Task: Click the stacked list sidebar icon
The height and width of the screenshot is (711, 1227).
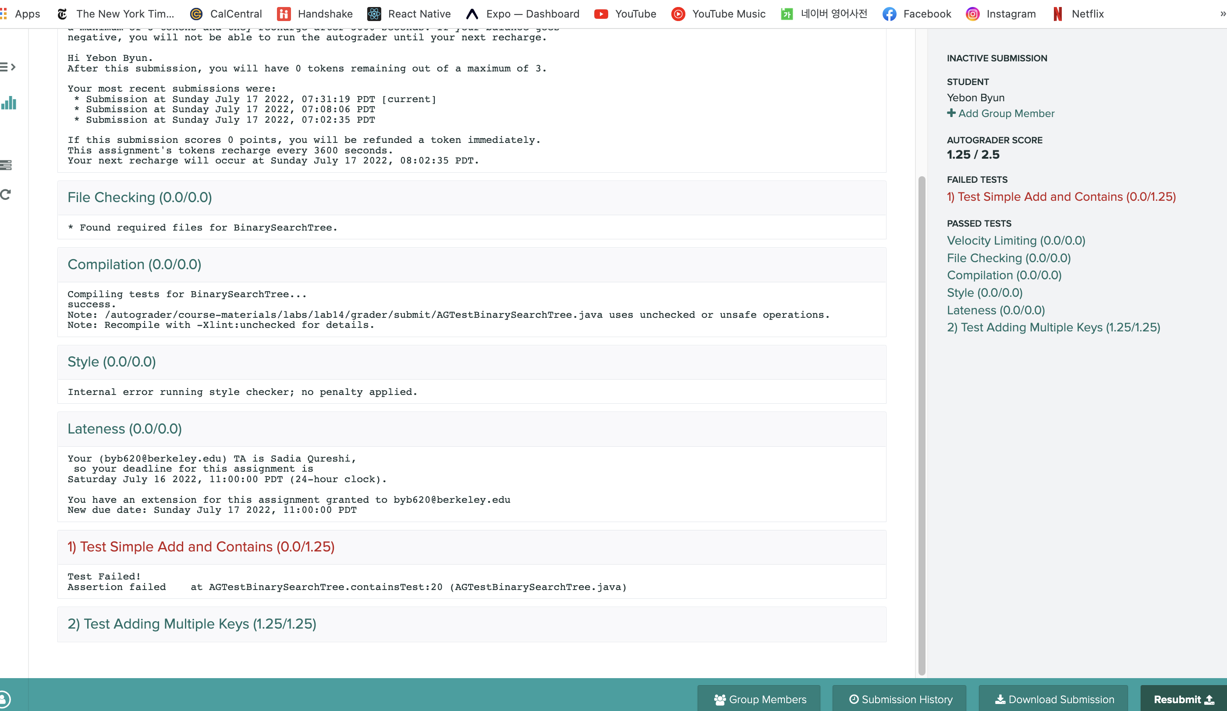Action: point(6,165)
